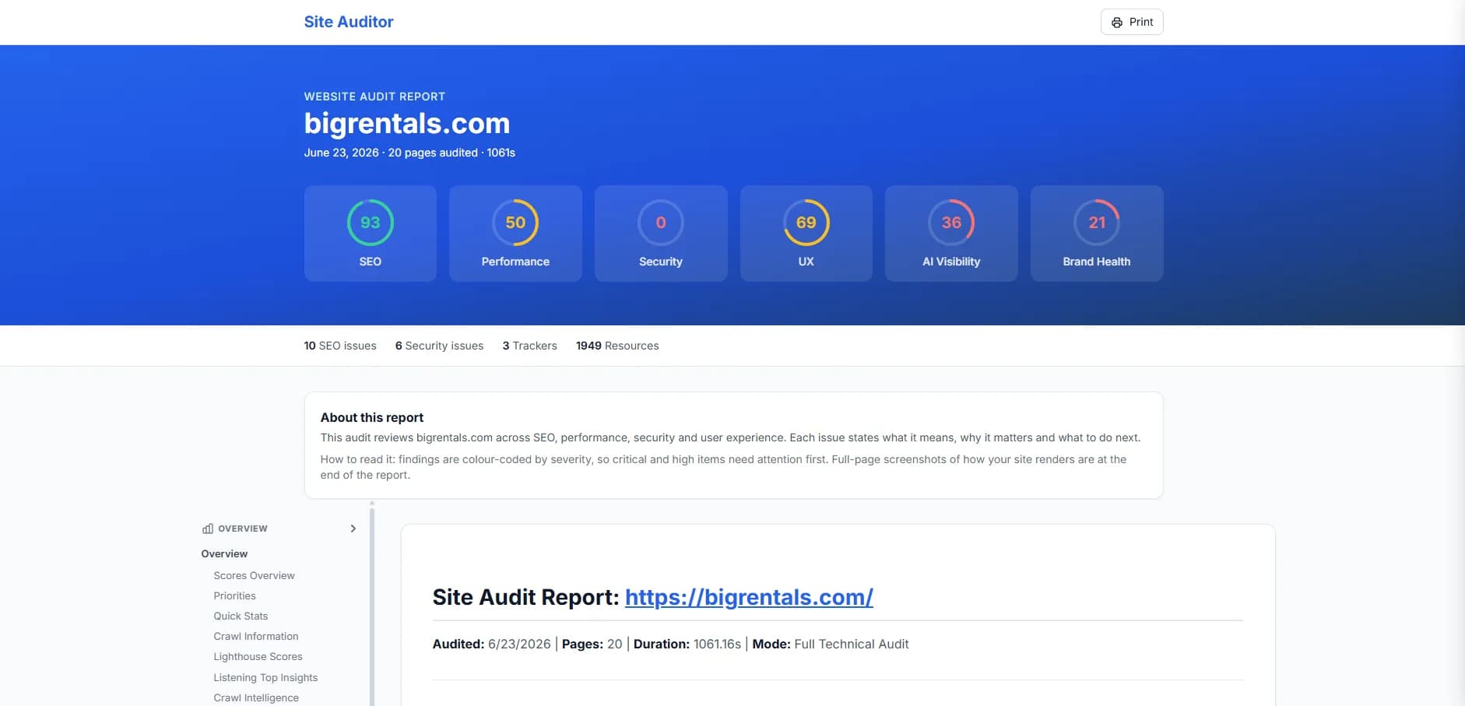Click the printer icon in Print button
The height and width of the screenshot is (706, 1465).
click(x=1116, y=23)
